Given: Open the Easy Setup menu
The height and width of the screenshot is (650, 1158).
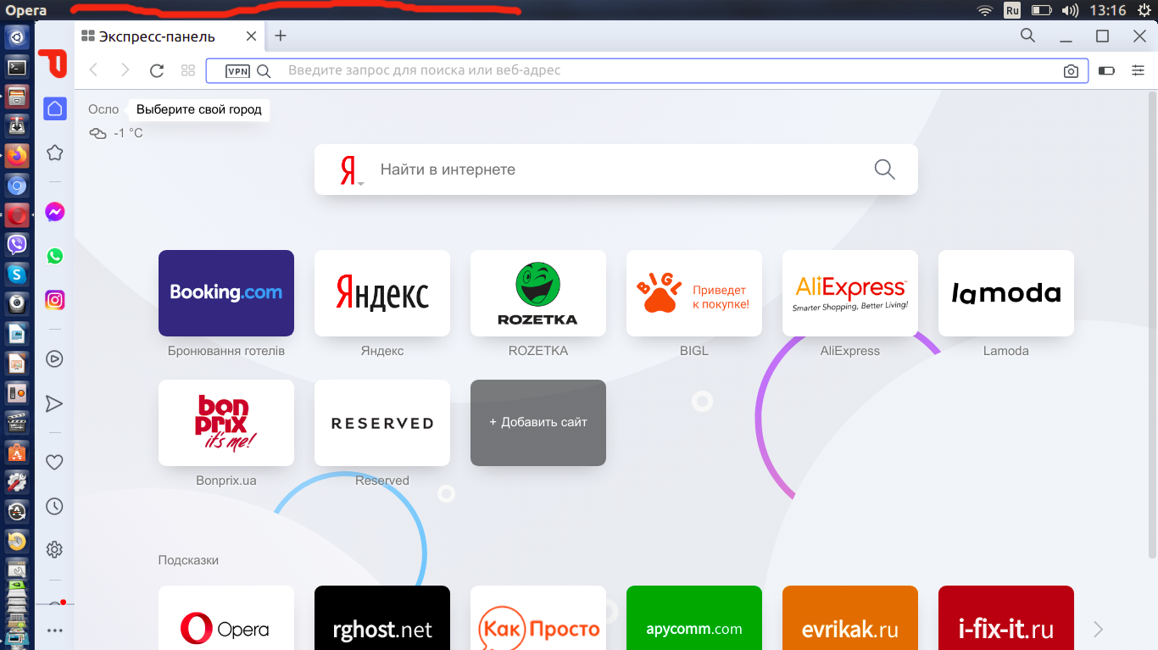Looking at the screenshot, I should [x=1138, y=70].
